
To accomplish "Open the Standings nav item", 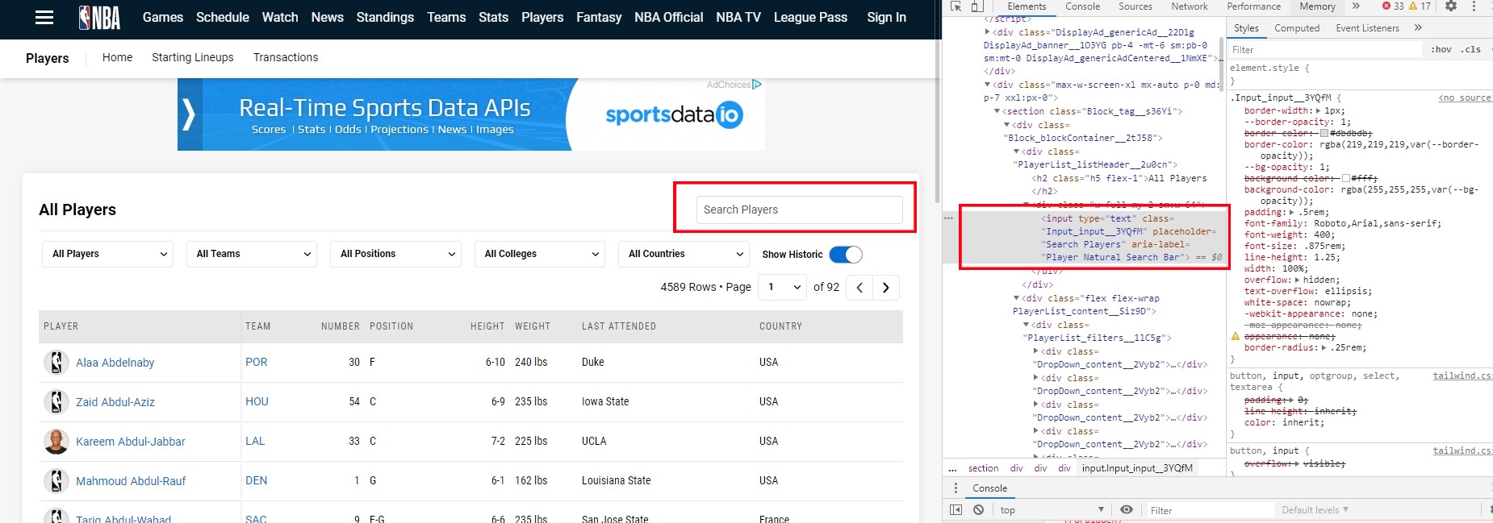I will click(x=385, y=17).
